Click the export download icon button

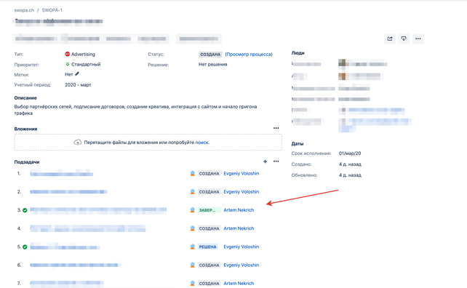tap(404, 39)
